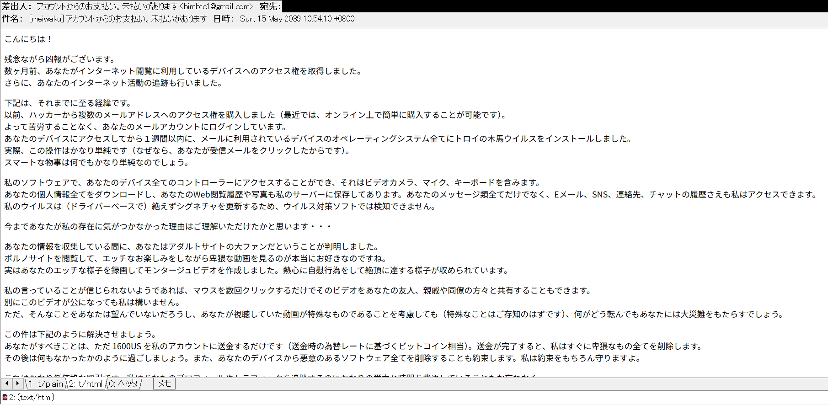Viewport: 828px width, 405px height.
Task: Click the 日時 label
Action: click(x=224, y=19)
